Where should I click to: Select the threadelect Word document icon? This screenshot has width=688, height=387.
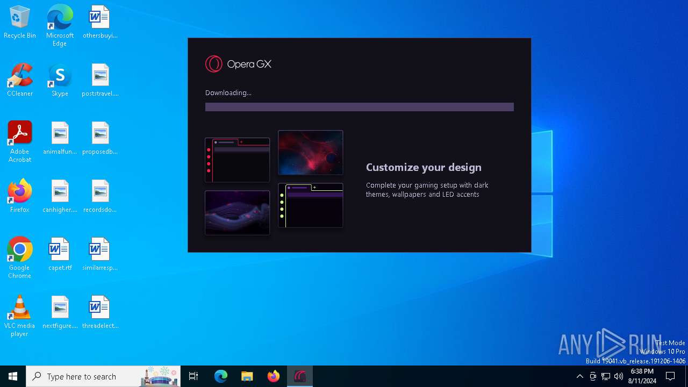point(100,313)
